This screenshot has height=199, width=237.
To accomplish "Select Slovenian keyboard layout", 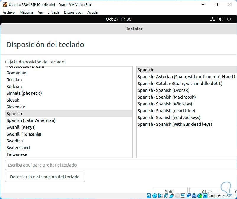I will tap(69, 107).
